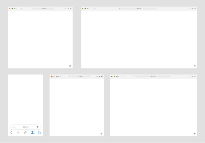The image size is (205, 143).
Task: Click share icon in the top-left browser window
Action: (x=66, y=9)
